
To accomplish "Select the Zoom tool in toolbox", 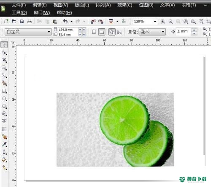I will (4, 68).
